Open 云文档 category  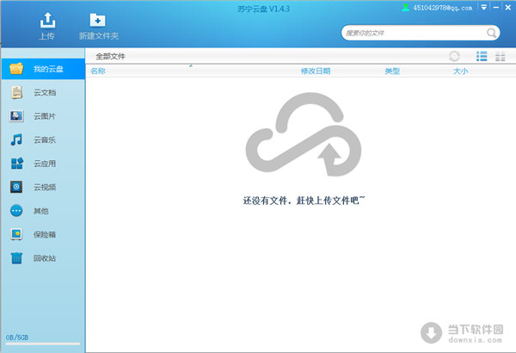pos(43,93)
